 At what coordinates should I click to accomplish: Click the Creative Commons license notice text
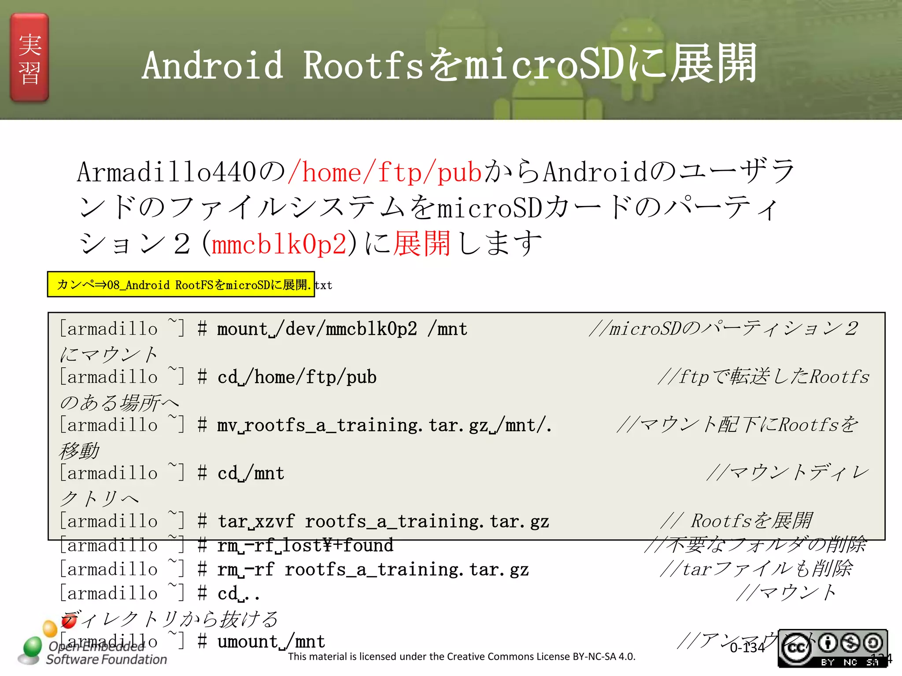tap(462, 656)
